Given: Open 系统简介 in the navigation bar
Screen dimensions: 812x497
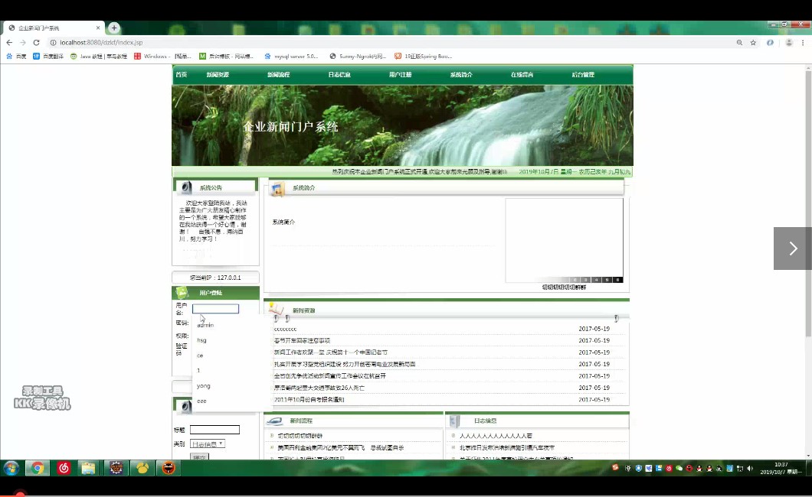Looking at the screenshot, I should tap(461, 75).
